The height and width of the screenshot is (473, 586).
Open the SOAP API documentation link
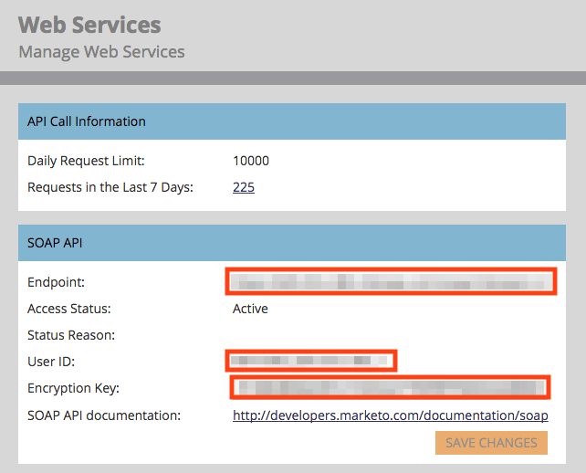coord(390,415)
